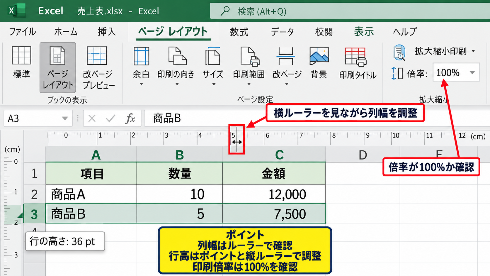Expand the 拡大縮小印刷 dropdown arrow
The width and height of the screenshot is (490, 276).
(473, 51)
